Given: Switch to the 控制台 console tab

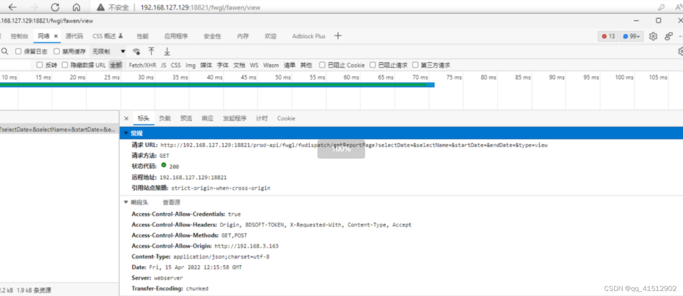Looking at the screenshot, I should 19,36.
